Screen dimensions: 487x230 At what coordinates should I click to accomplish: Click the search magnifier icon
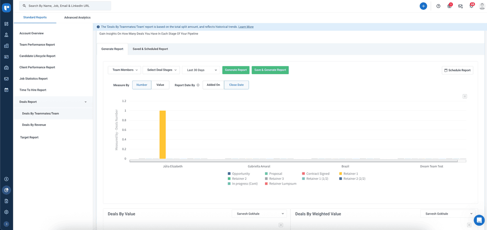point(24,6)
